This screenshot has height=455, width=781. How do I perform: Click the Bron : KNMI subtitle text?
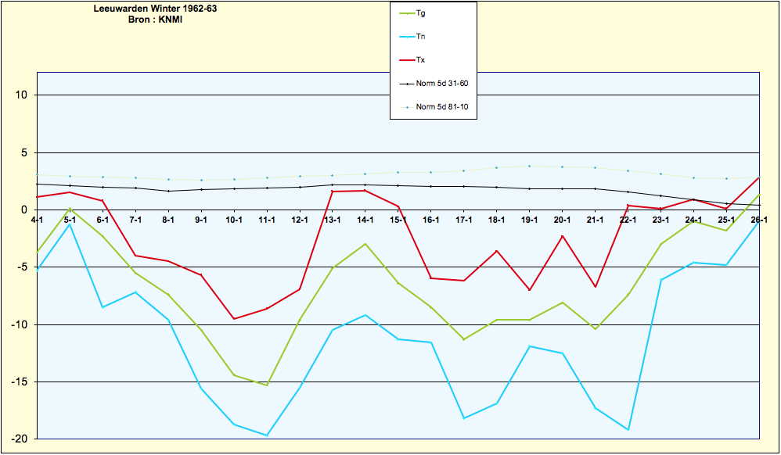tap(156, 20)
